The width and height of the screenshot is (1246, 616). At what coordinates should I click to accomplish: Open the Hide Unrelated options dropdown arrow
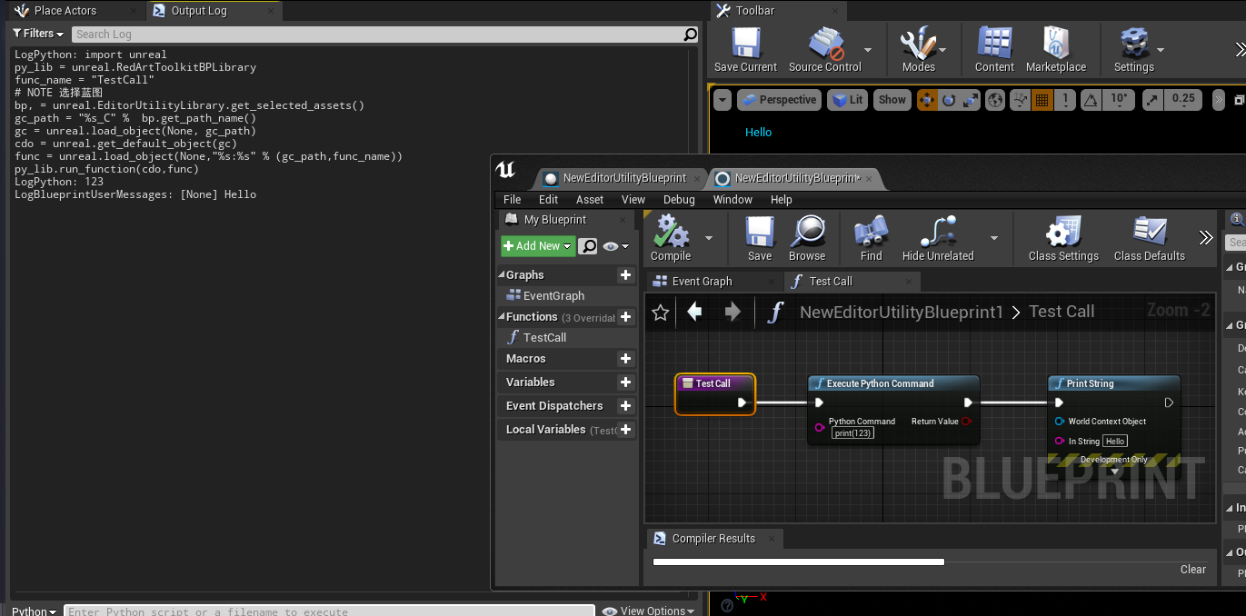(994, 238)
